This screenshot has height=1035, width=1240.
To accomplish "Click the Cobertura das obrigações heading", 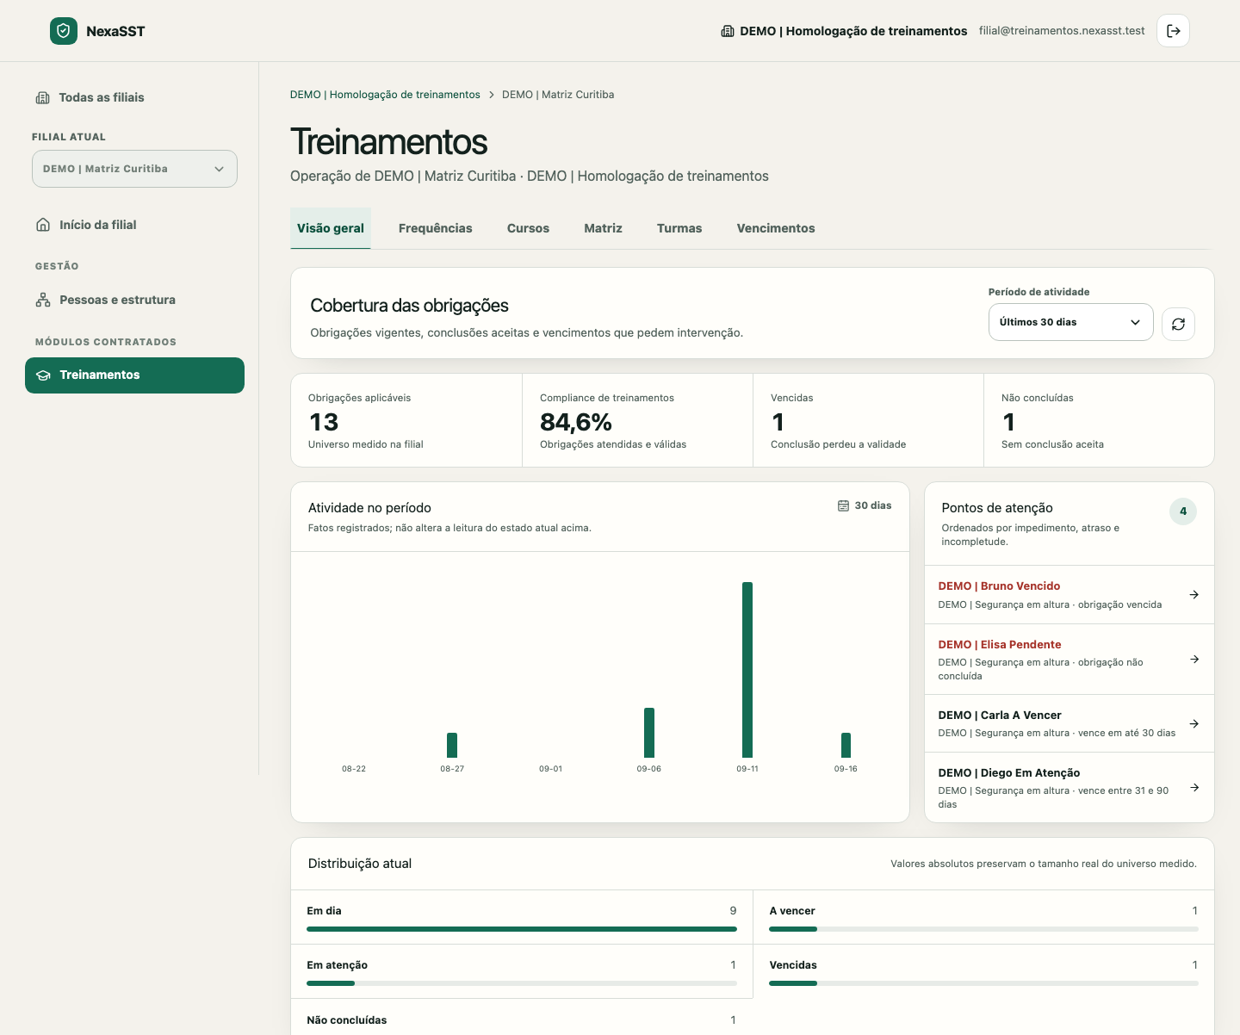I will (x=409, y=306).
